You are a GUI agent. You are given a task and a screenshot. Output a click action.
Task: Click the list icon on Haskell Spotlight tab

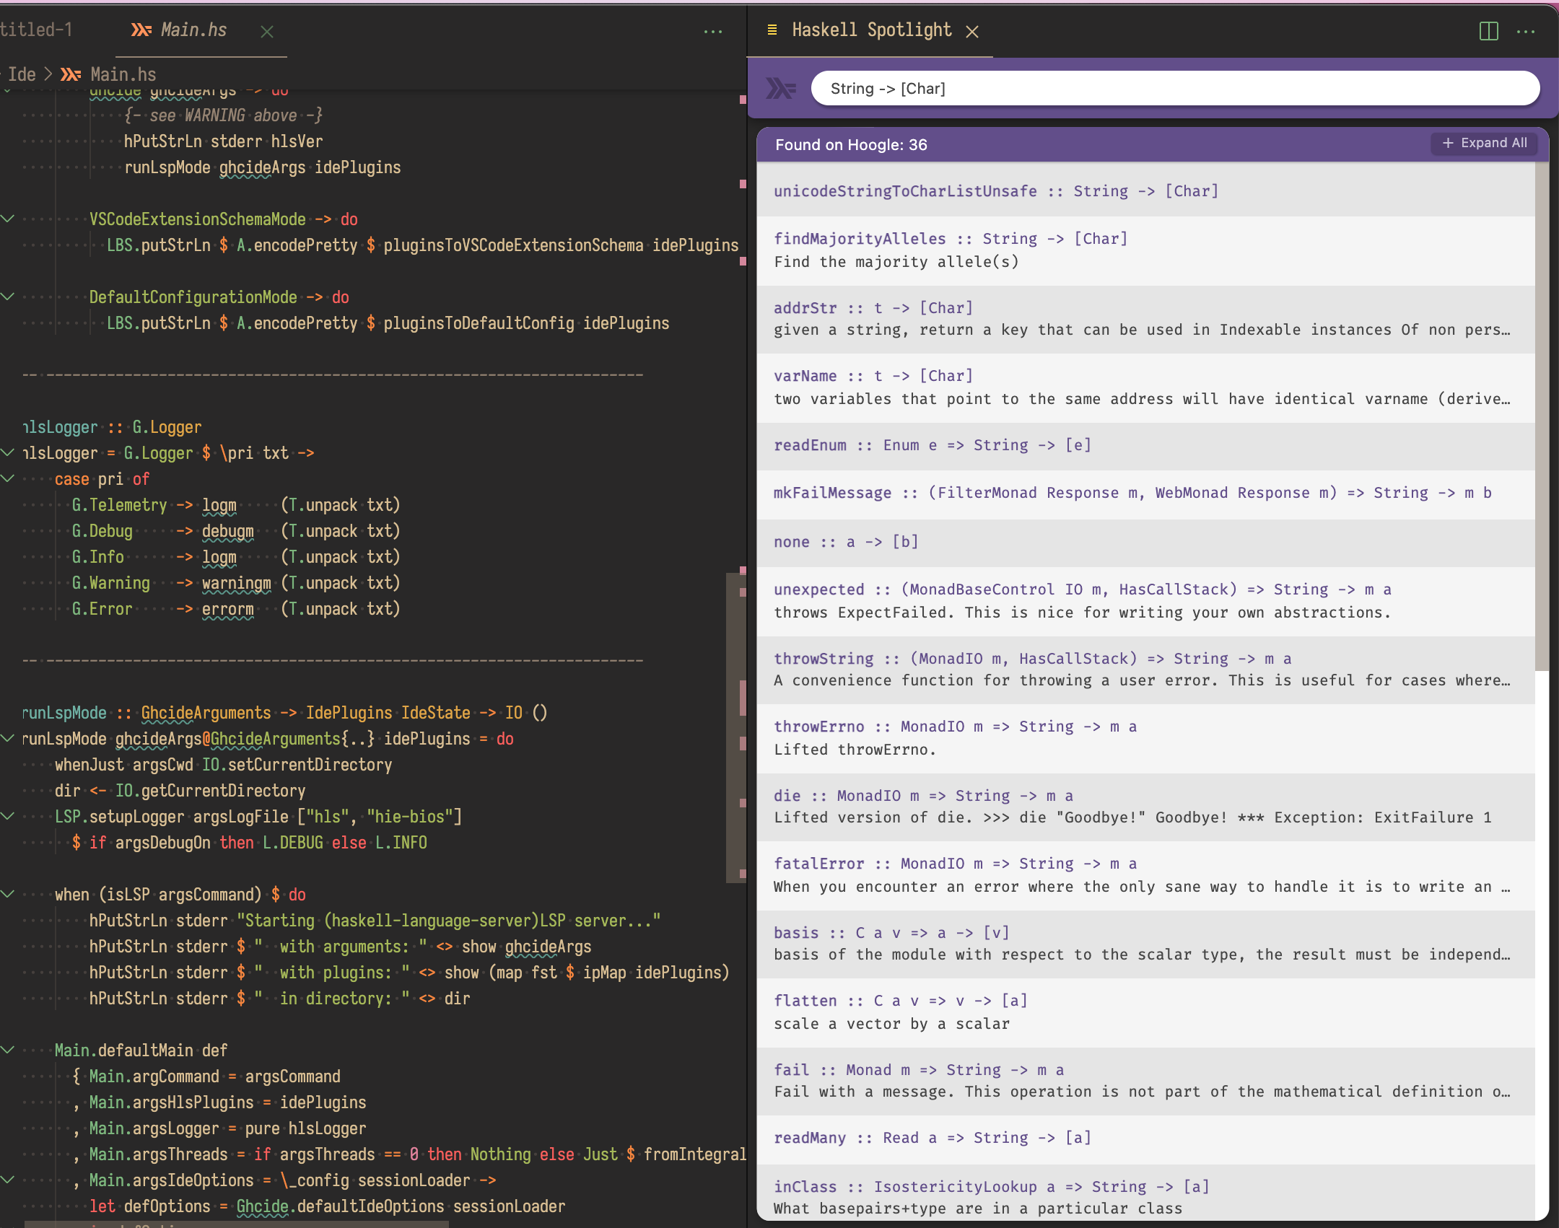point(772,30)
